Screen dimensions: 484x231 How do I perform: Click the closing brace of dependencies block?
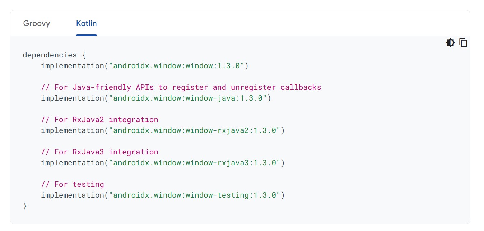(x=25, y=206)
